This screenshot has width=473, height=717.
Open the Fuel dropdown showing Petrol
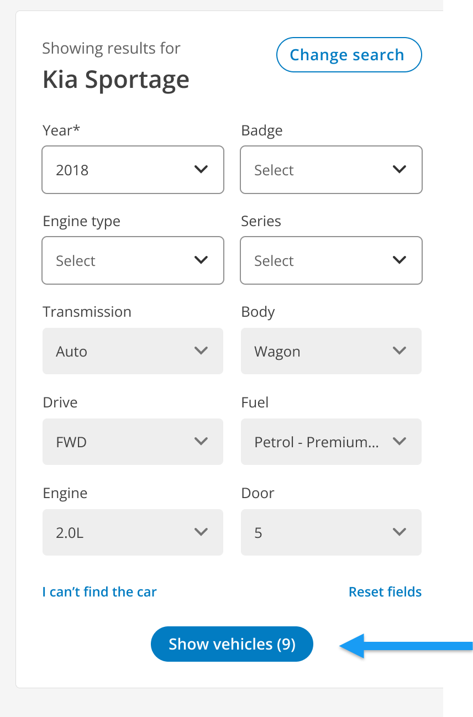pyautogui.click(x=331, y=441)
